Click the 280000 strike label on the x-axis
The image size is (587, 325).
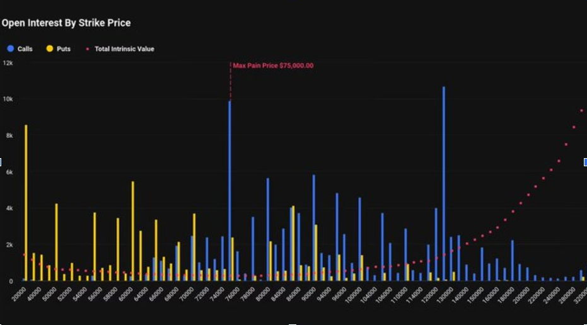click(567, 295)
